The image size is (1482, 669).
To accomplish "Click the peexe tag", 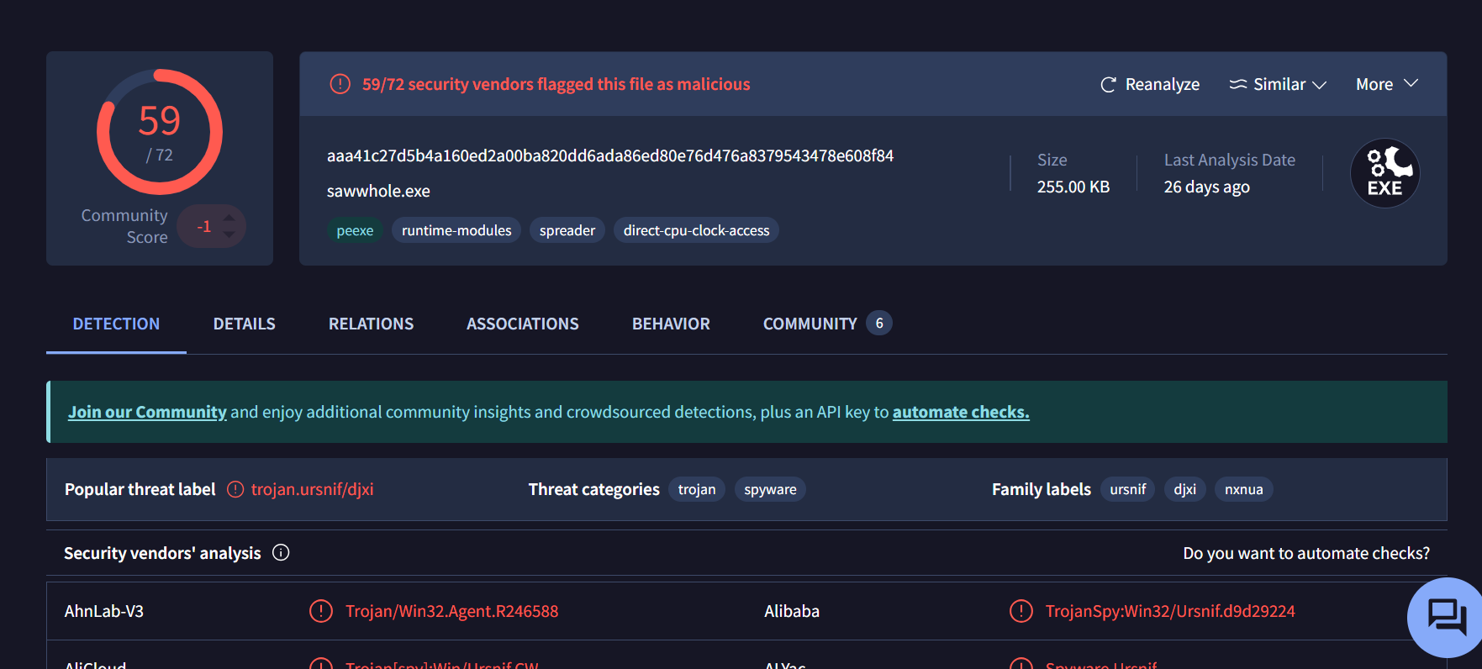I will [355, 230].
